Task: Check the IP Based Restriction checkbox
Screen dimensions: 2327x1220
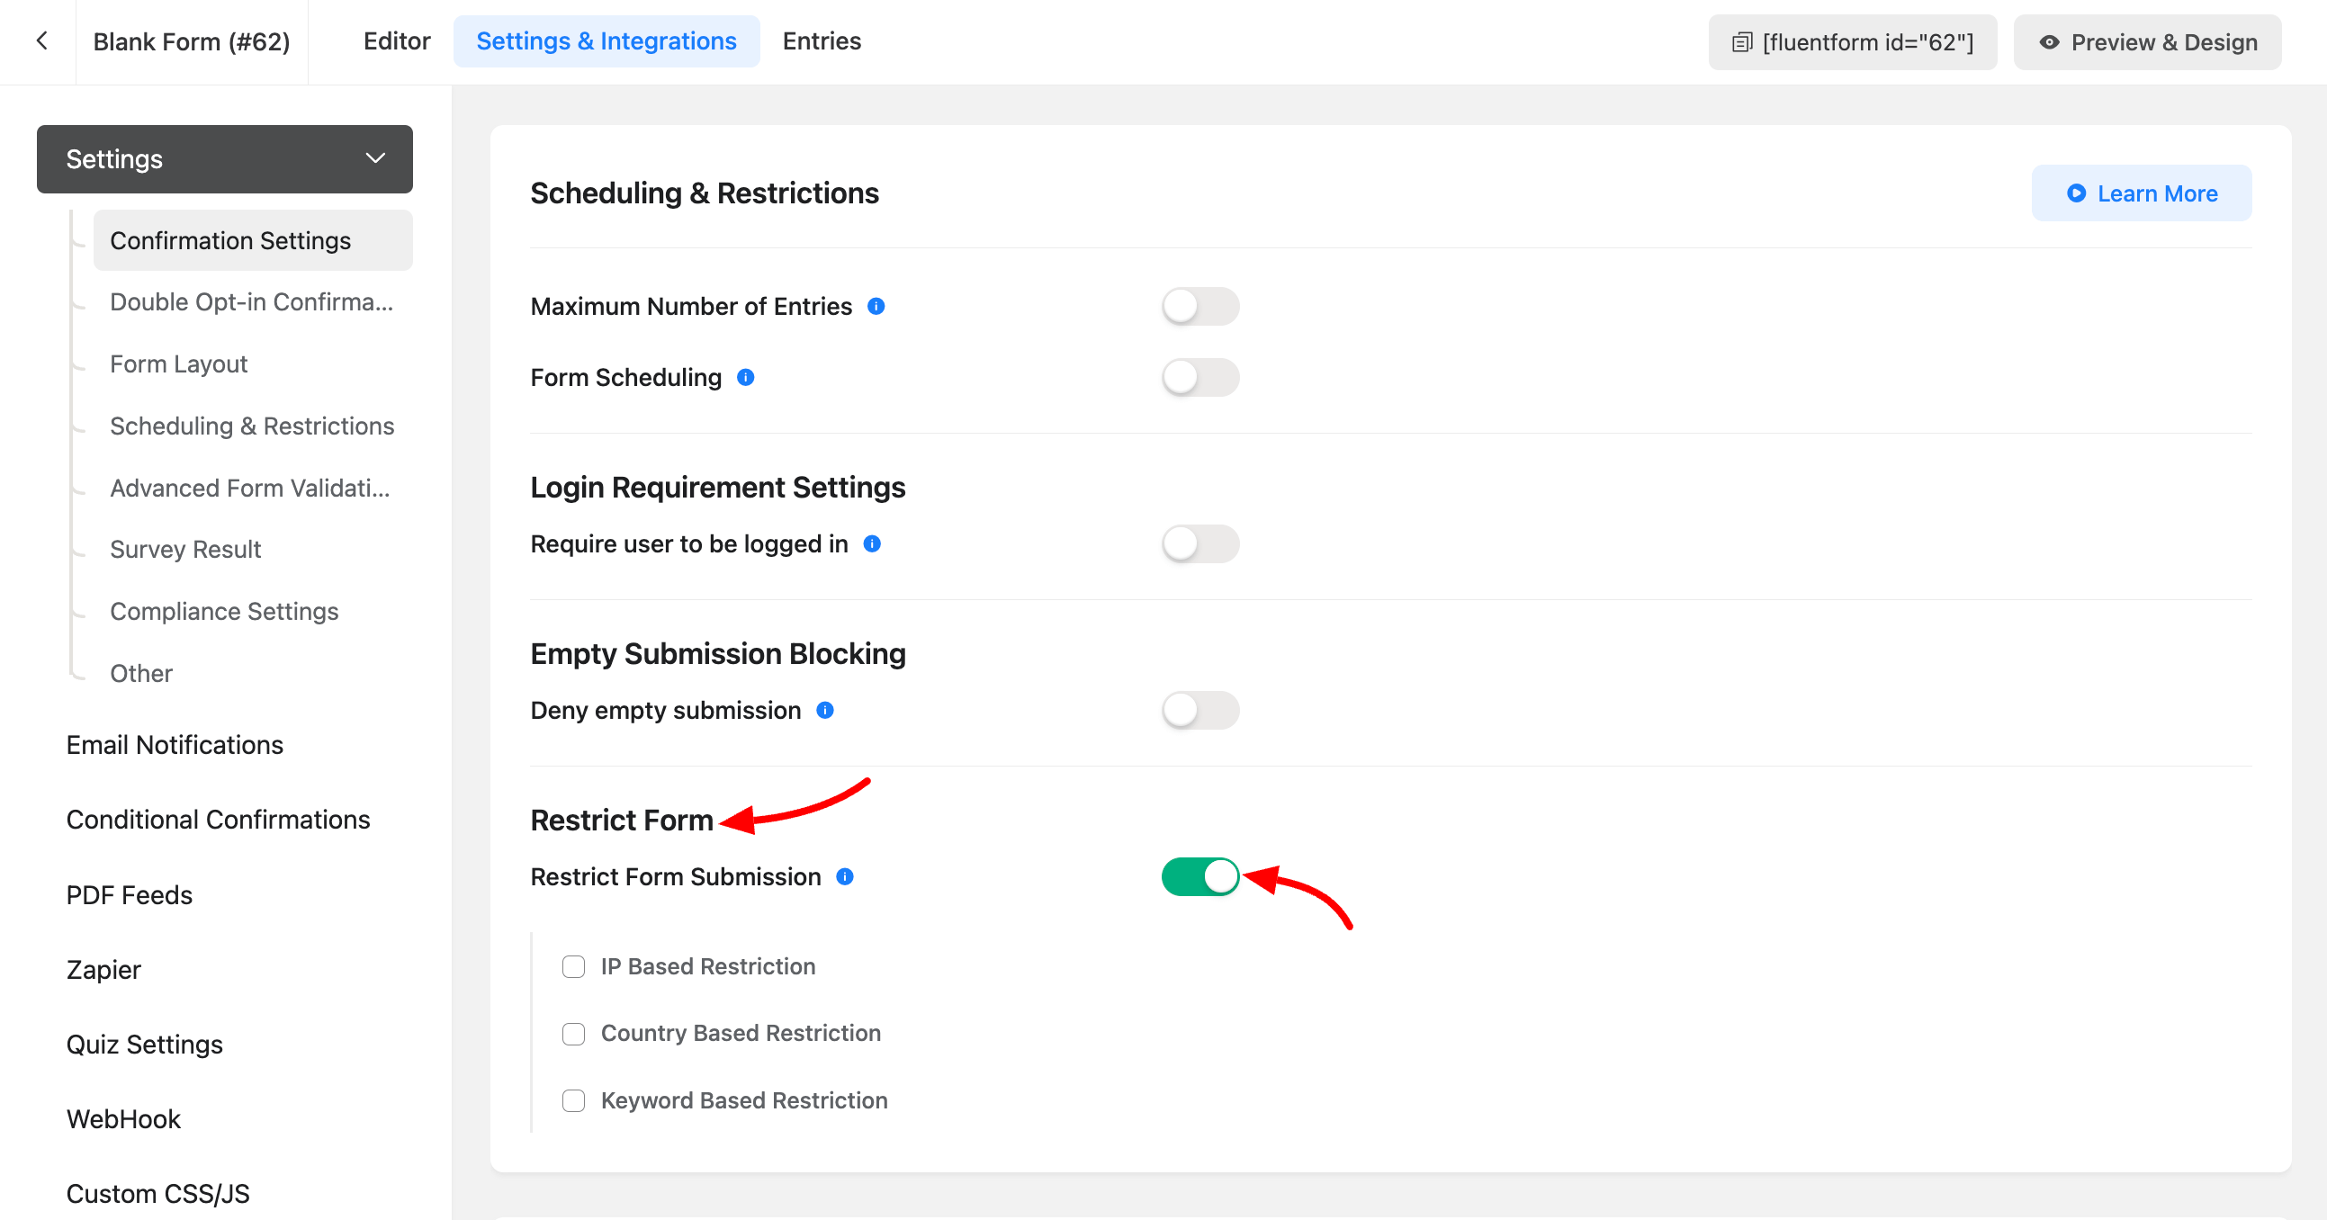Action: click(x=573, y=966)
